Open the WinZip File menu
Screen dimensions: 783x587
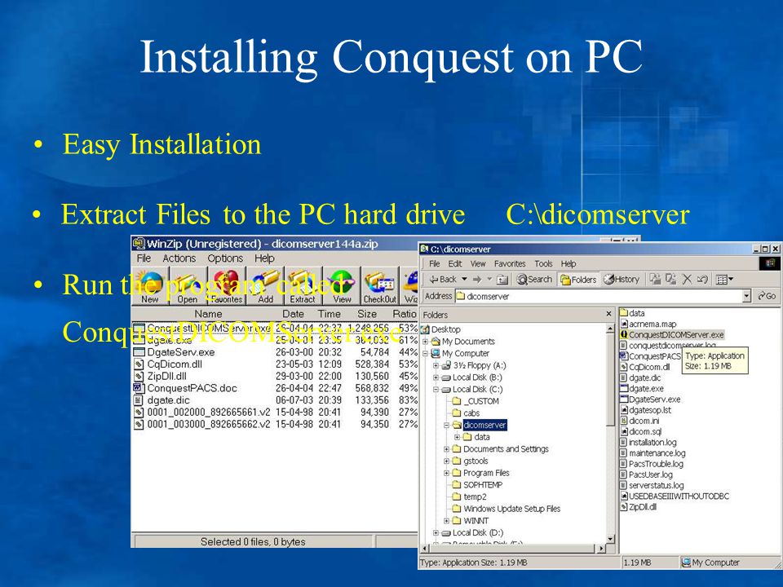144,258
